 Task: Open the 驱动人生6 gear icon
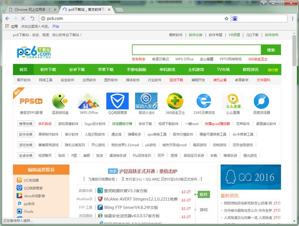146,101
